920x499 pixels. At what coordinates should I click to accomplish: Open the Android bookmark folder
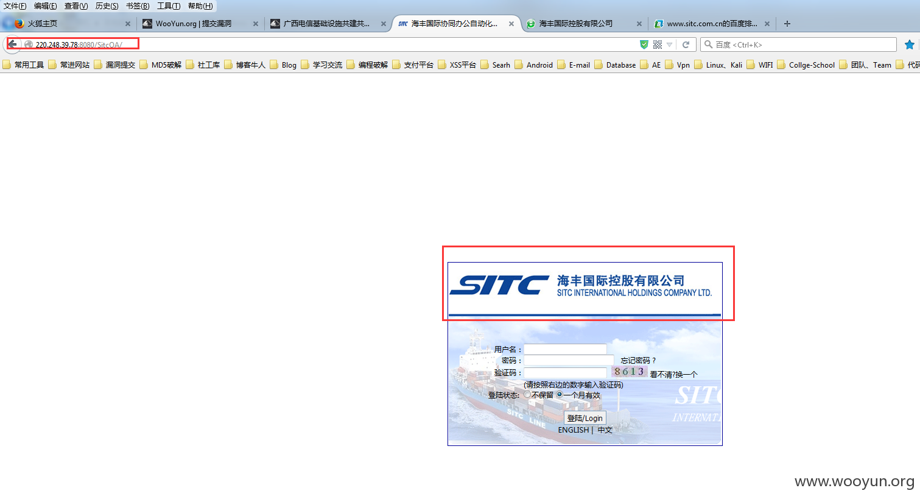tap(534, 65)
